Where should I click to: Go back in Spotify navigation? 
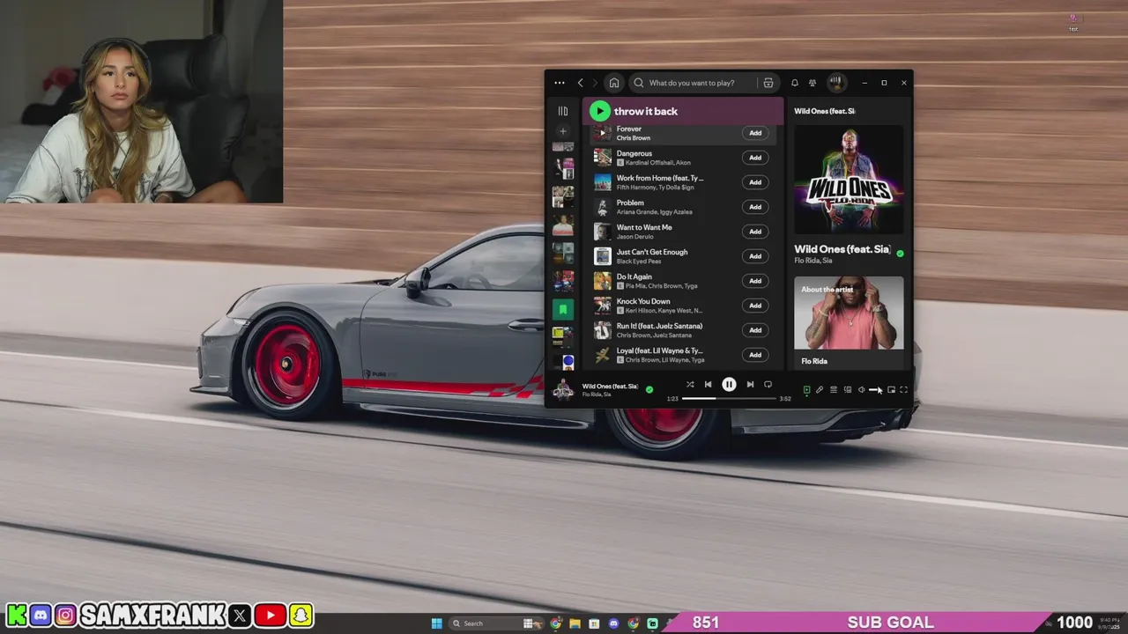580,83
